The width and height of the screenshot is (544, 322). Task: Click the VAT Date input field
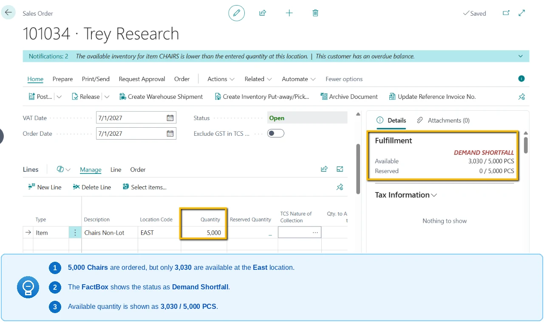[136, 118]
